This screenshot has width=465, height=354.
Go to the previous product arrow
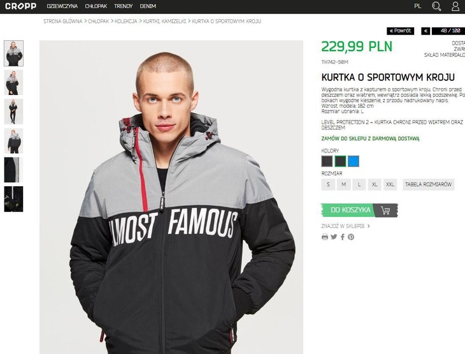click(x=426, y=31)
